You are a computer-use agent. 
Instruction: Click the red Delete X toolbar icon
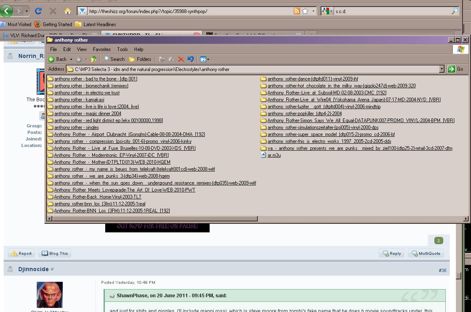(181, 59)
